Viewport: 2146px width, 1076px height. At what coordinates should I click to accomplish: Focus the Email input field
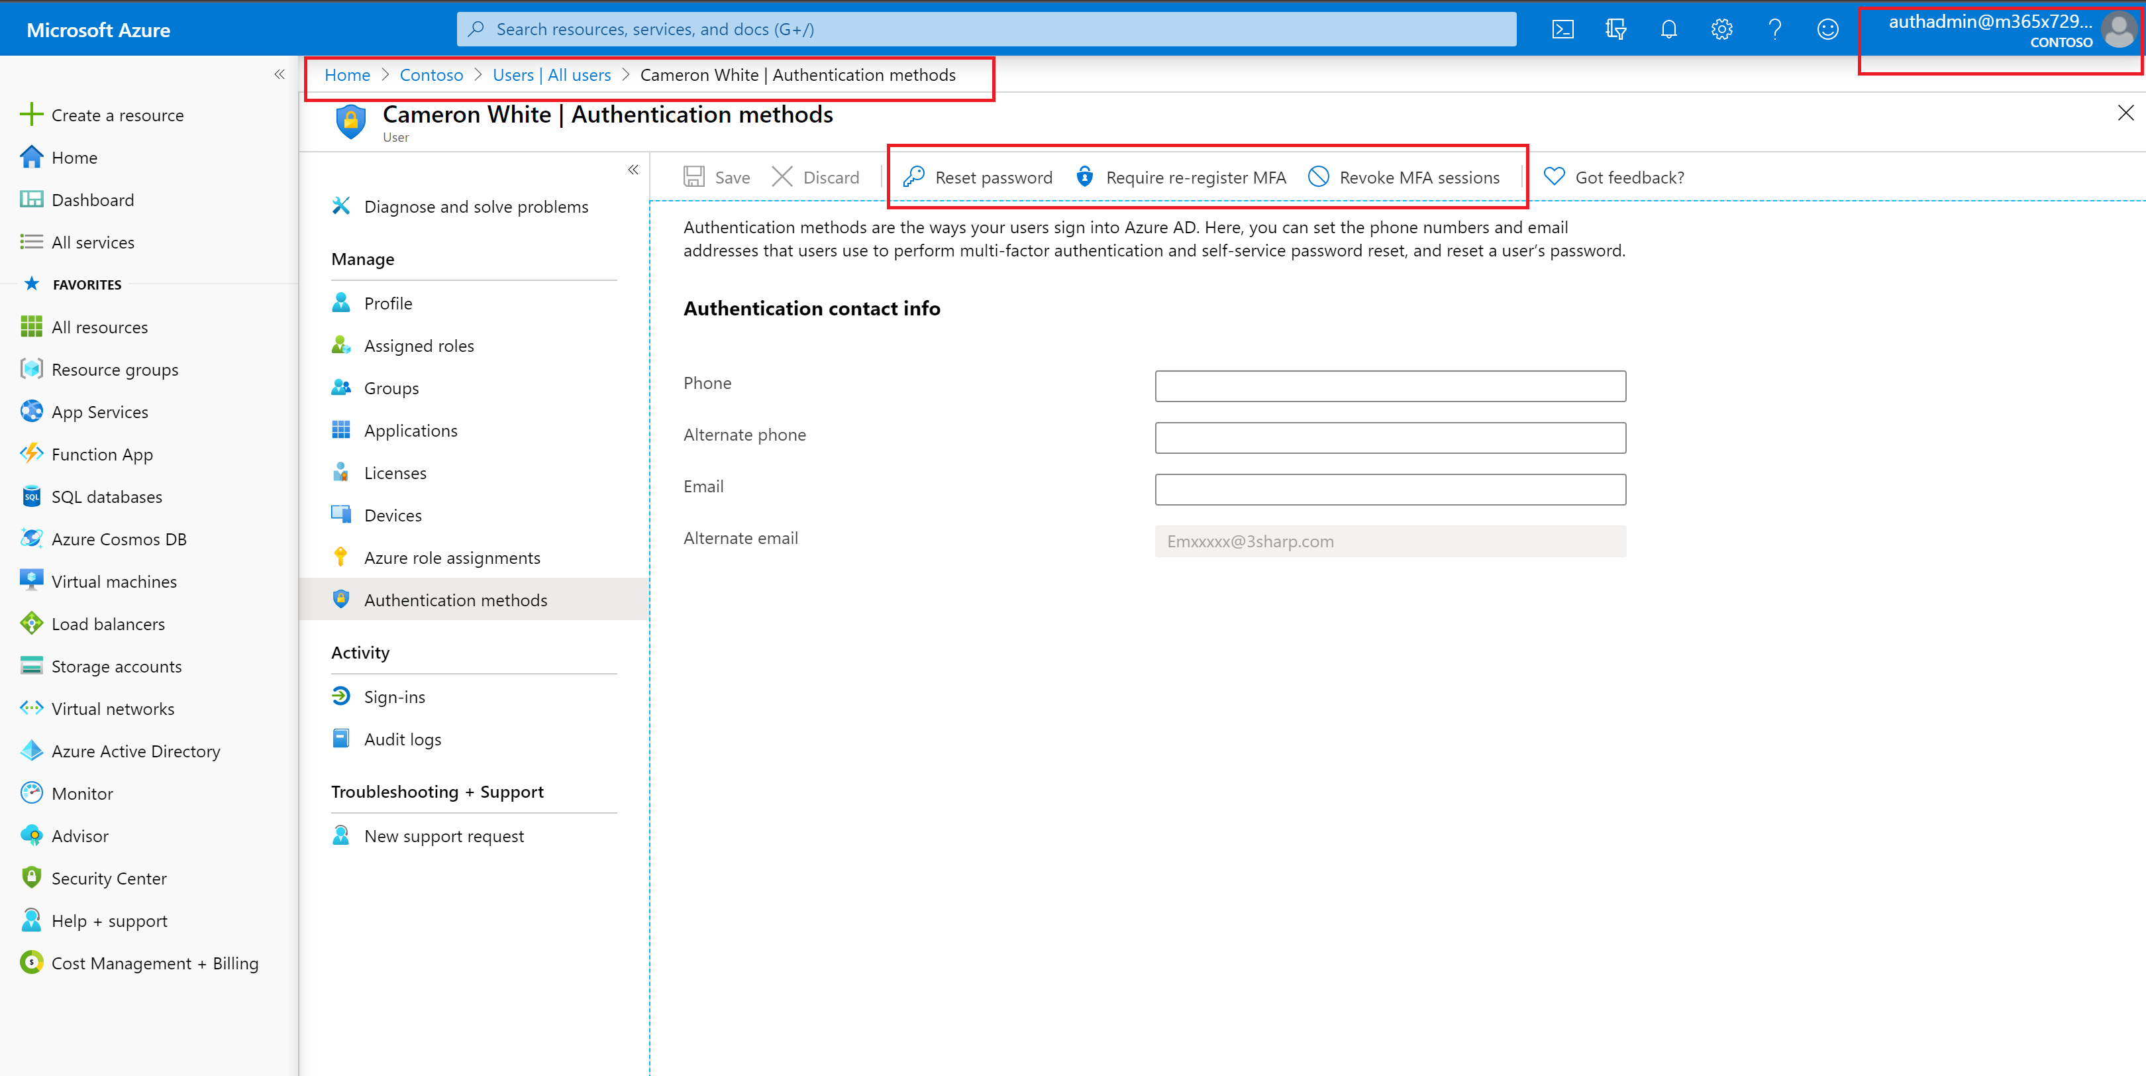pos(1390,489)
